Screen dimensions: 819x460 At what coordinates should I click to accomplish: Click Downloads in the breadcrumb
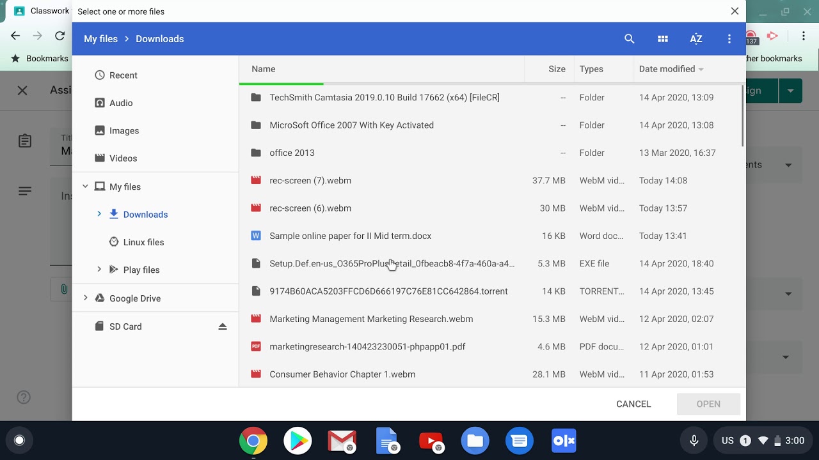160,39
